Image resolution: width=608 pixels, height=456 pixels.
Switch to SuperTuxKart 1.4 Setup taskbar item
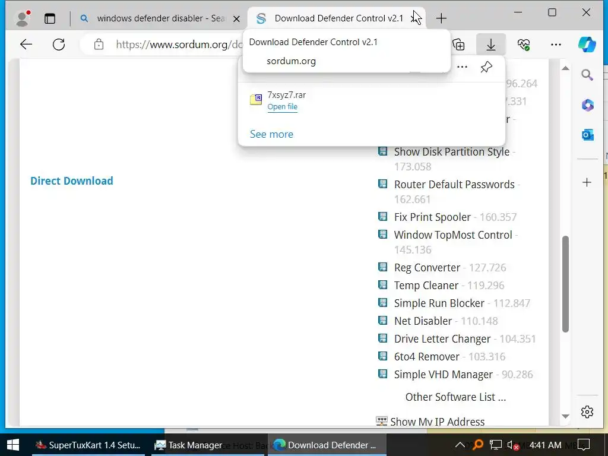(88, 445)
